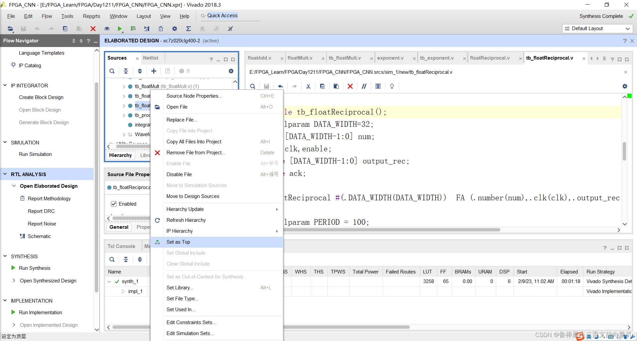Select the Hierarchy tab in Sources
The height and width of the screenshot is (341, 637).
(120, 155)
